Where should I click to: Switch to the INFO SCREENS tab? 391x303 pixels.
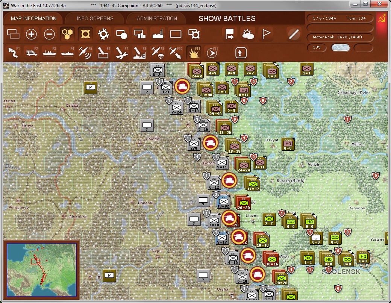[x=95, y=18]
